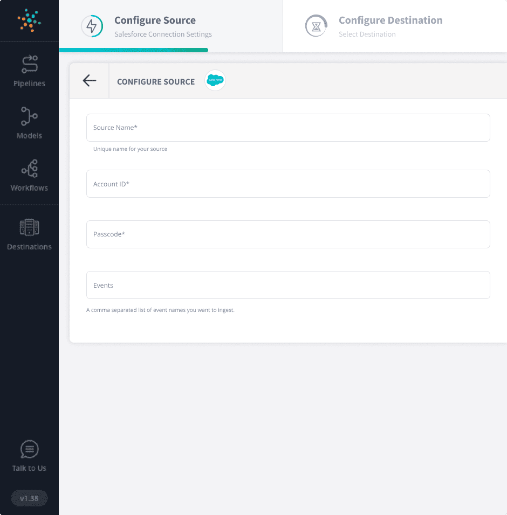The width and height of the screenshot is (507, 515).
Task: Switch to the Configure Source step
Action: [x=155, y=20]
